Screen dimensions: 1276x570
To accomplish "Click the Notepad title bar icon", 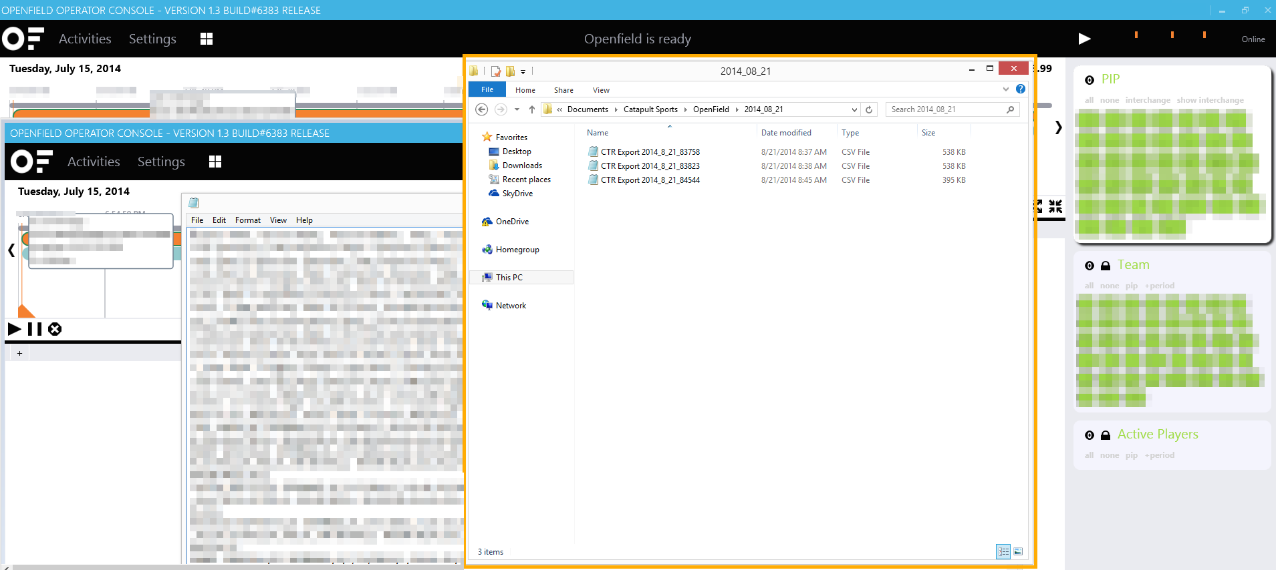I will (194, 203).
